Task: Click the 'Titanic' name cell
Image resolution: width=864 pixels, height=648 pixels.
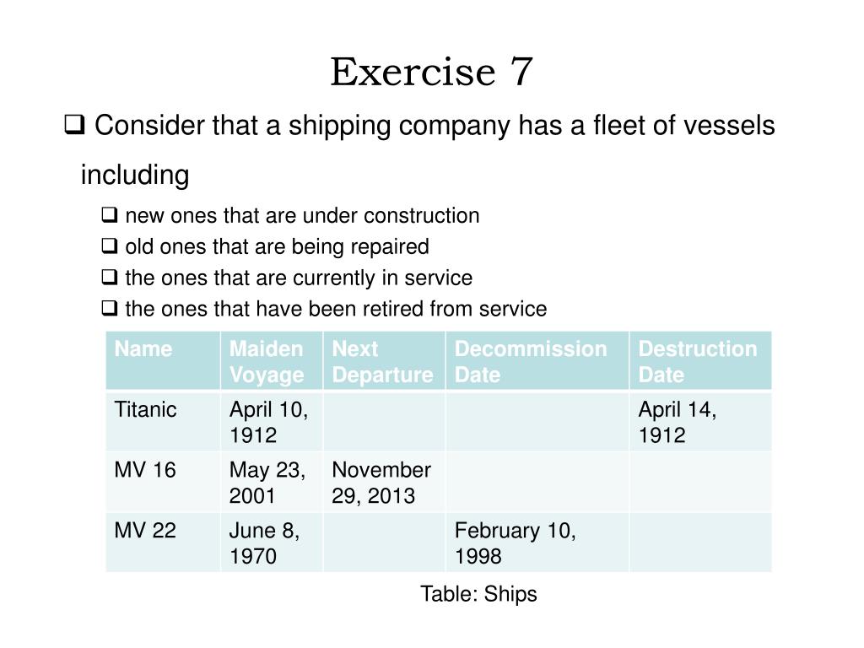Action: point(163,422)
